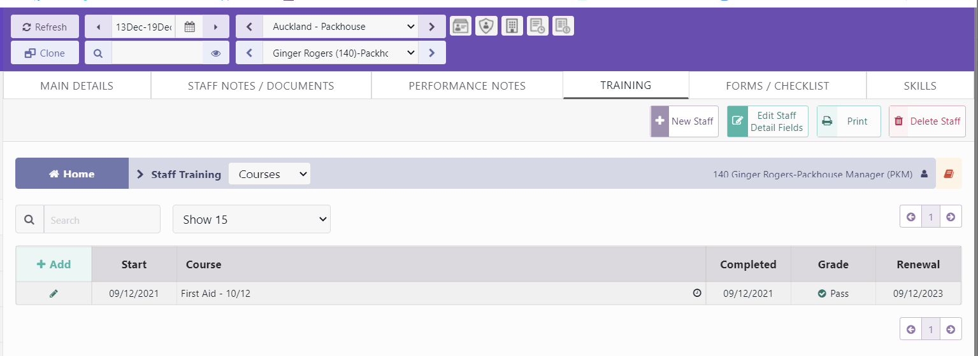The width and height of the screenshot is (978, 356).
Task: Select next location with right chevron
Action: pyautogui.click(x=432, y=27)
